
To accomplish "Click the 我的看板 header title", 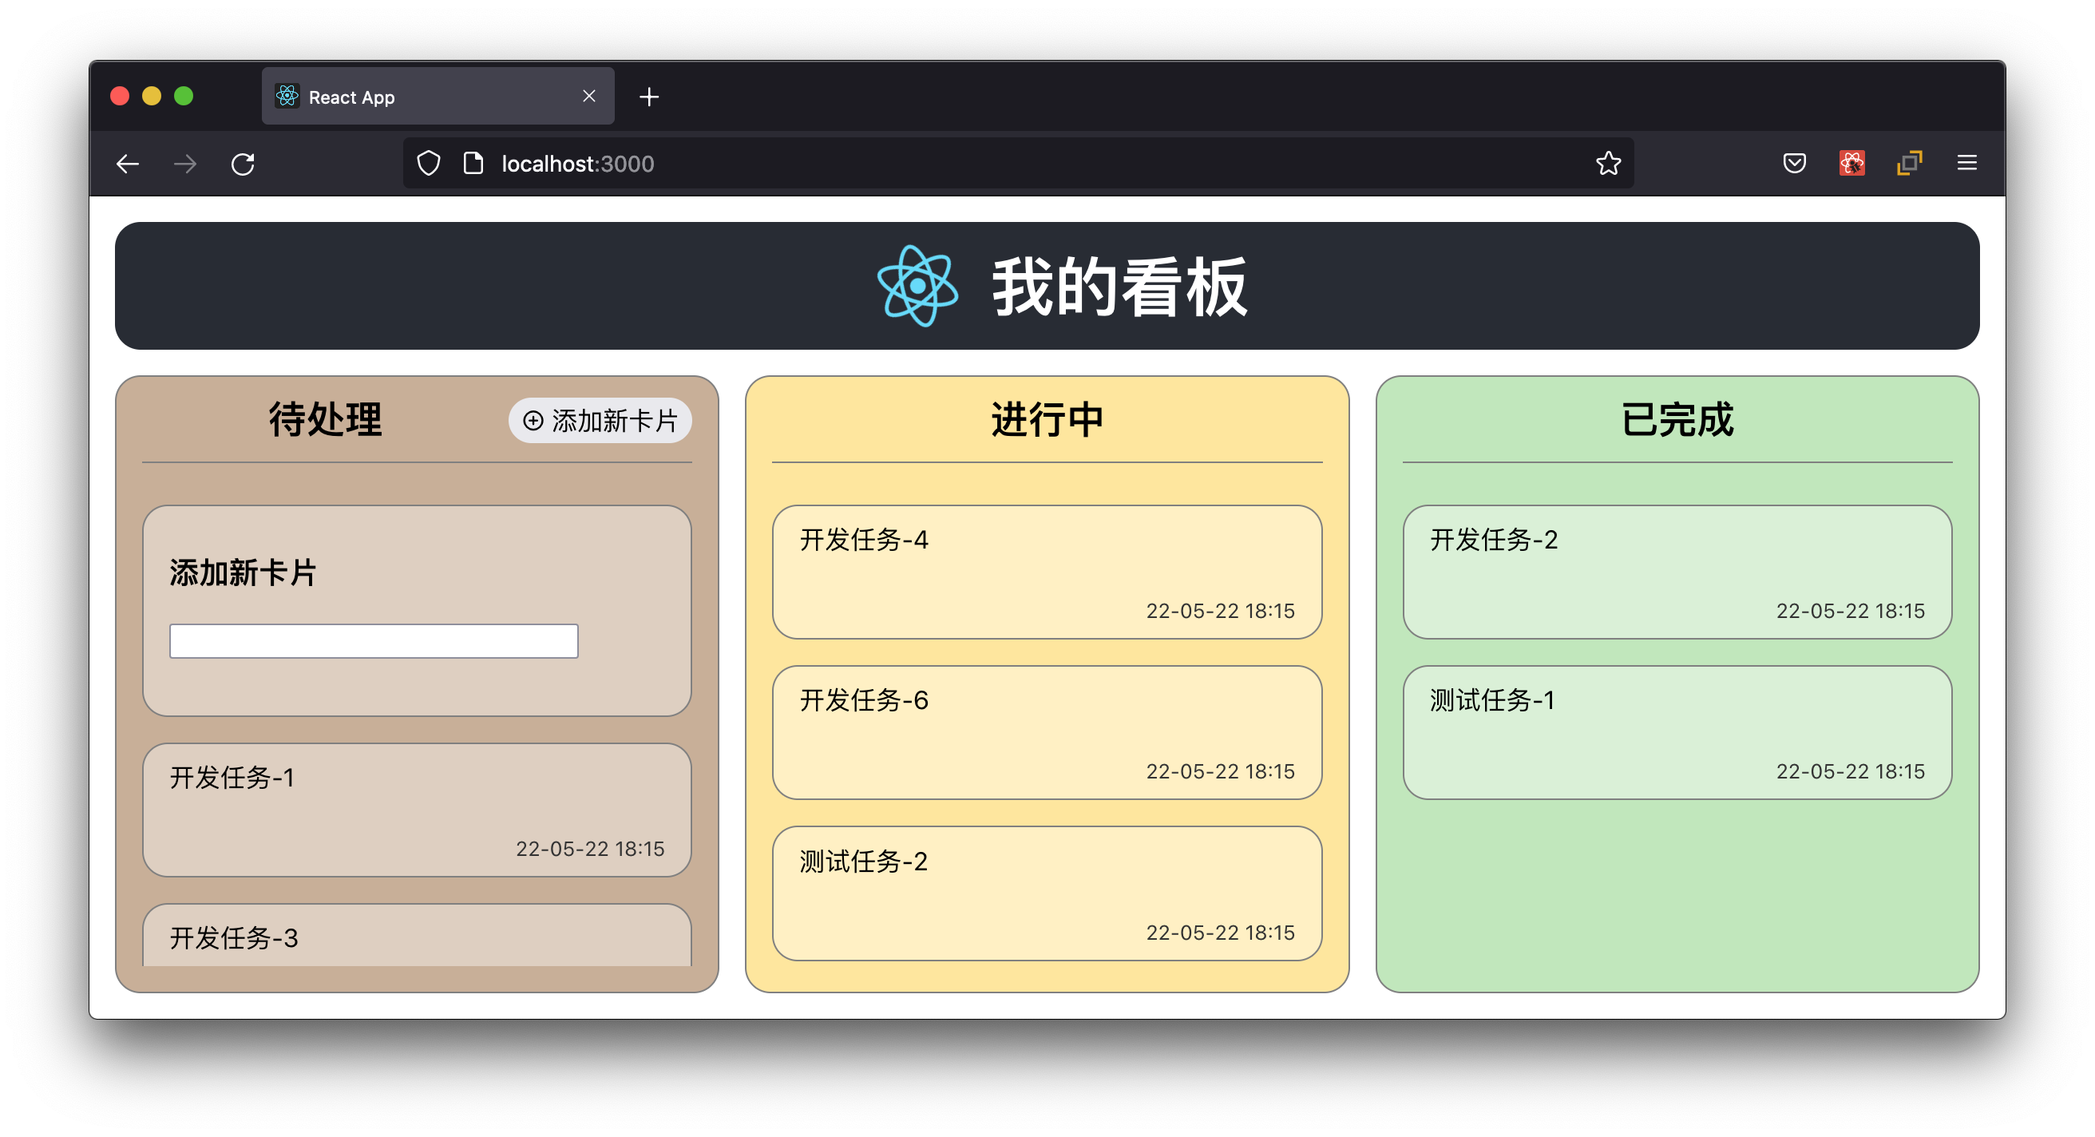I will coord(1119,287).
